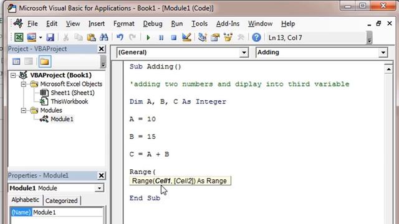Screen dimensions: 399x224
Task: Open the Project Explorer toolbar icon
Action: click(203, 37)
